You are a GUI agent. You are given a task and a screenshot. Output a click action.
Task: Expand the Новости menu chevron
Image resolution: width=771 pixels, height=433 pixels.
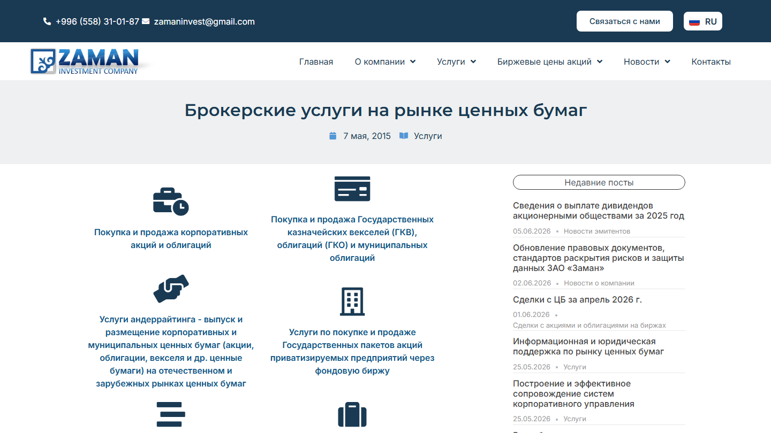pyautogui.click(x=667, y=61)
